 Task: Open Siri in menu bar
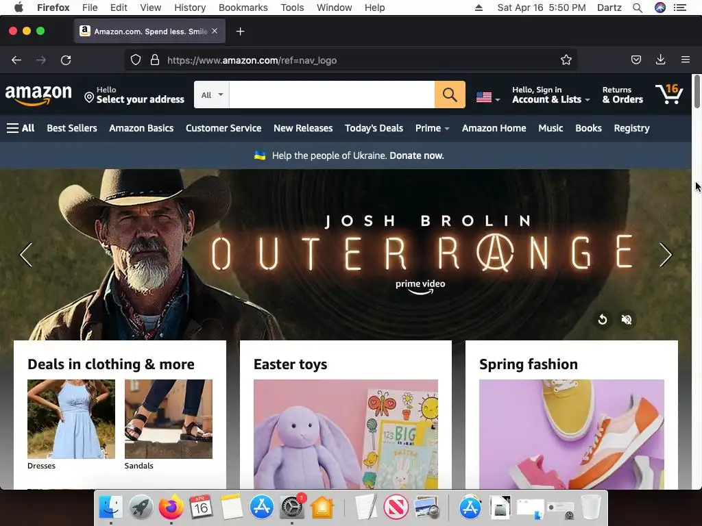[660, 8]
